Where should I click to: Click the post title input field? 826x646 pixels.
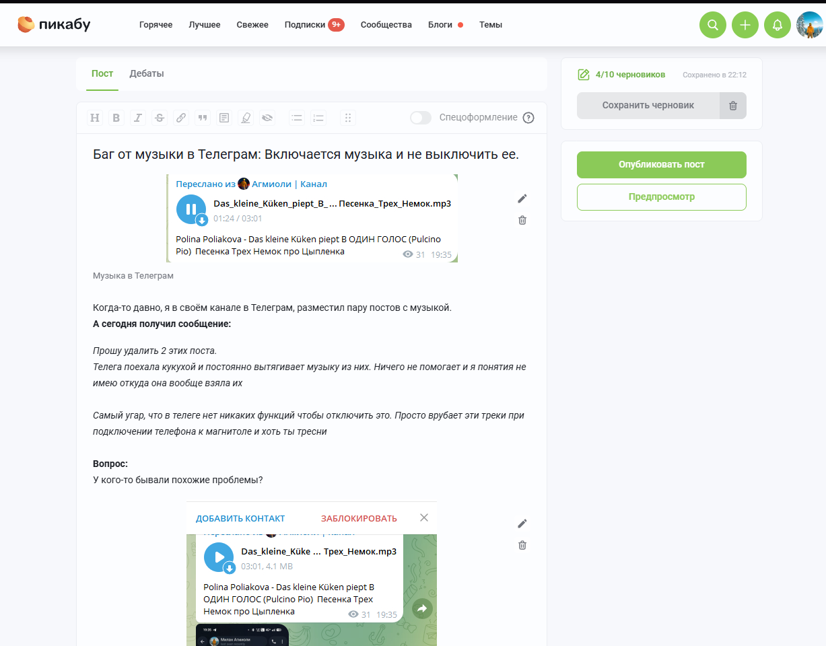(x=312, y=154)
